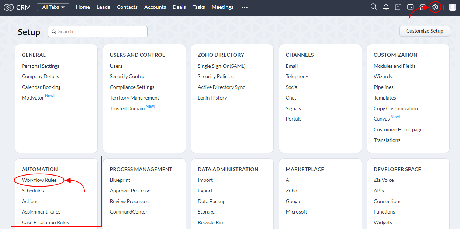Open Case Escalation Rules

click(x=45, y=222)
